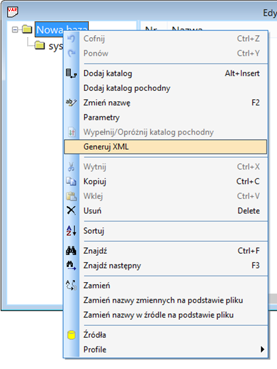Click the Znajdź następny binoculars icon
The height and width of the screenshot is (369, 277).
click(71, 266)
